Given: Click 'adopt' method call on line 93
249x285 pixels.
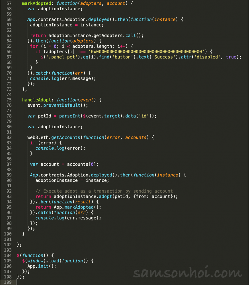Looking at the screenshot, I should 105,196.
